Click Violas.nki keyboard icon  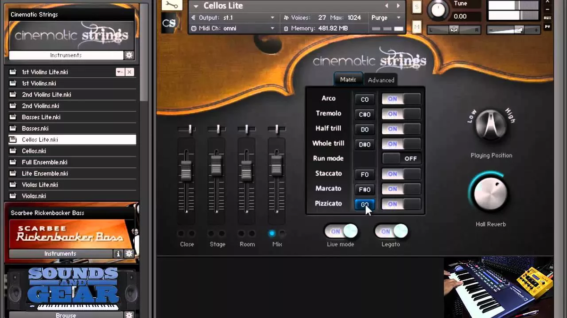(x=13, y=196)
